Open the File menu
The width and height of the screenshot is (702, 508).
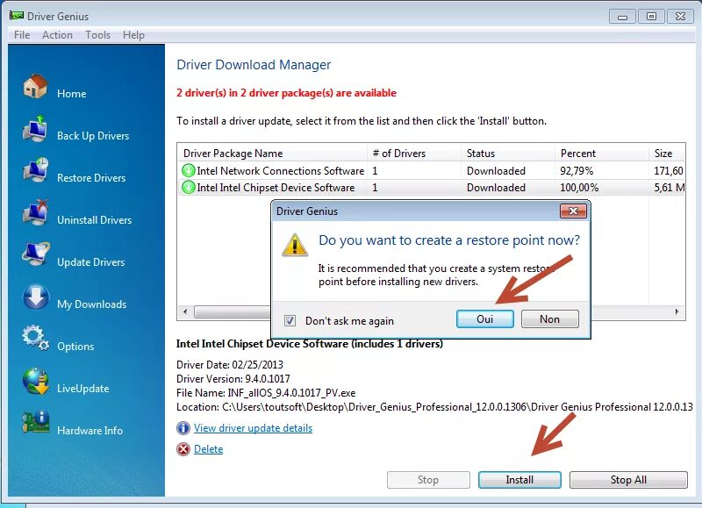pos(22,35)
